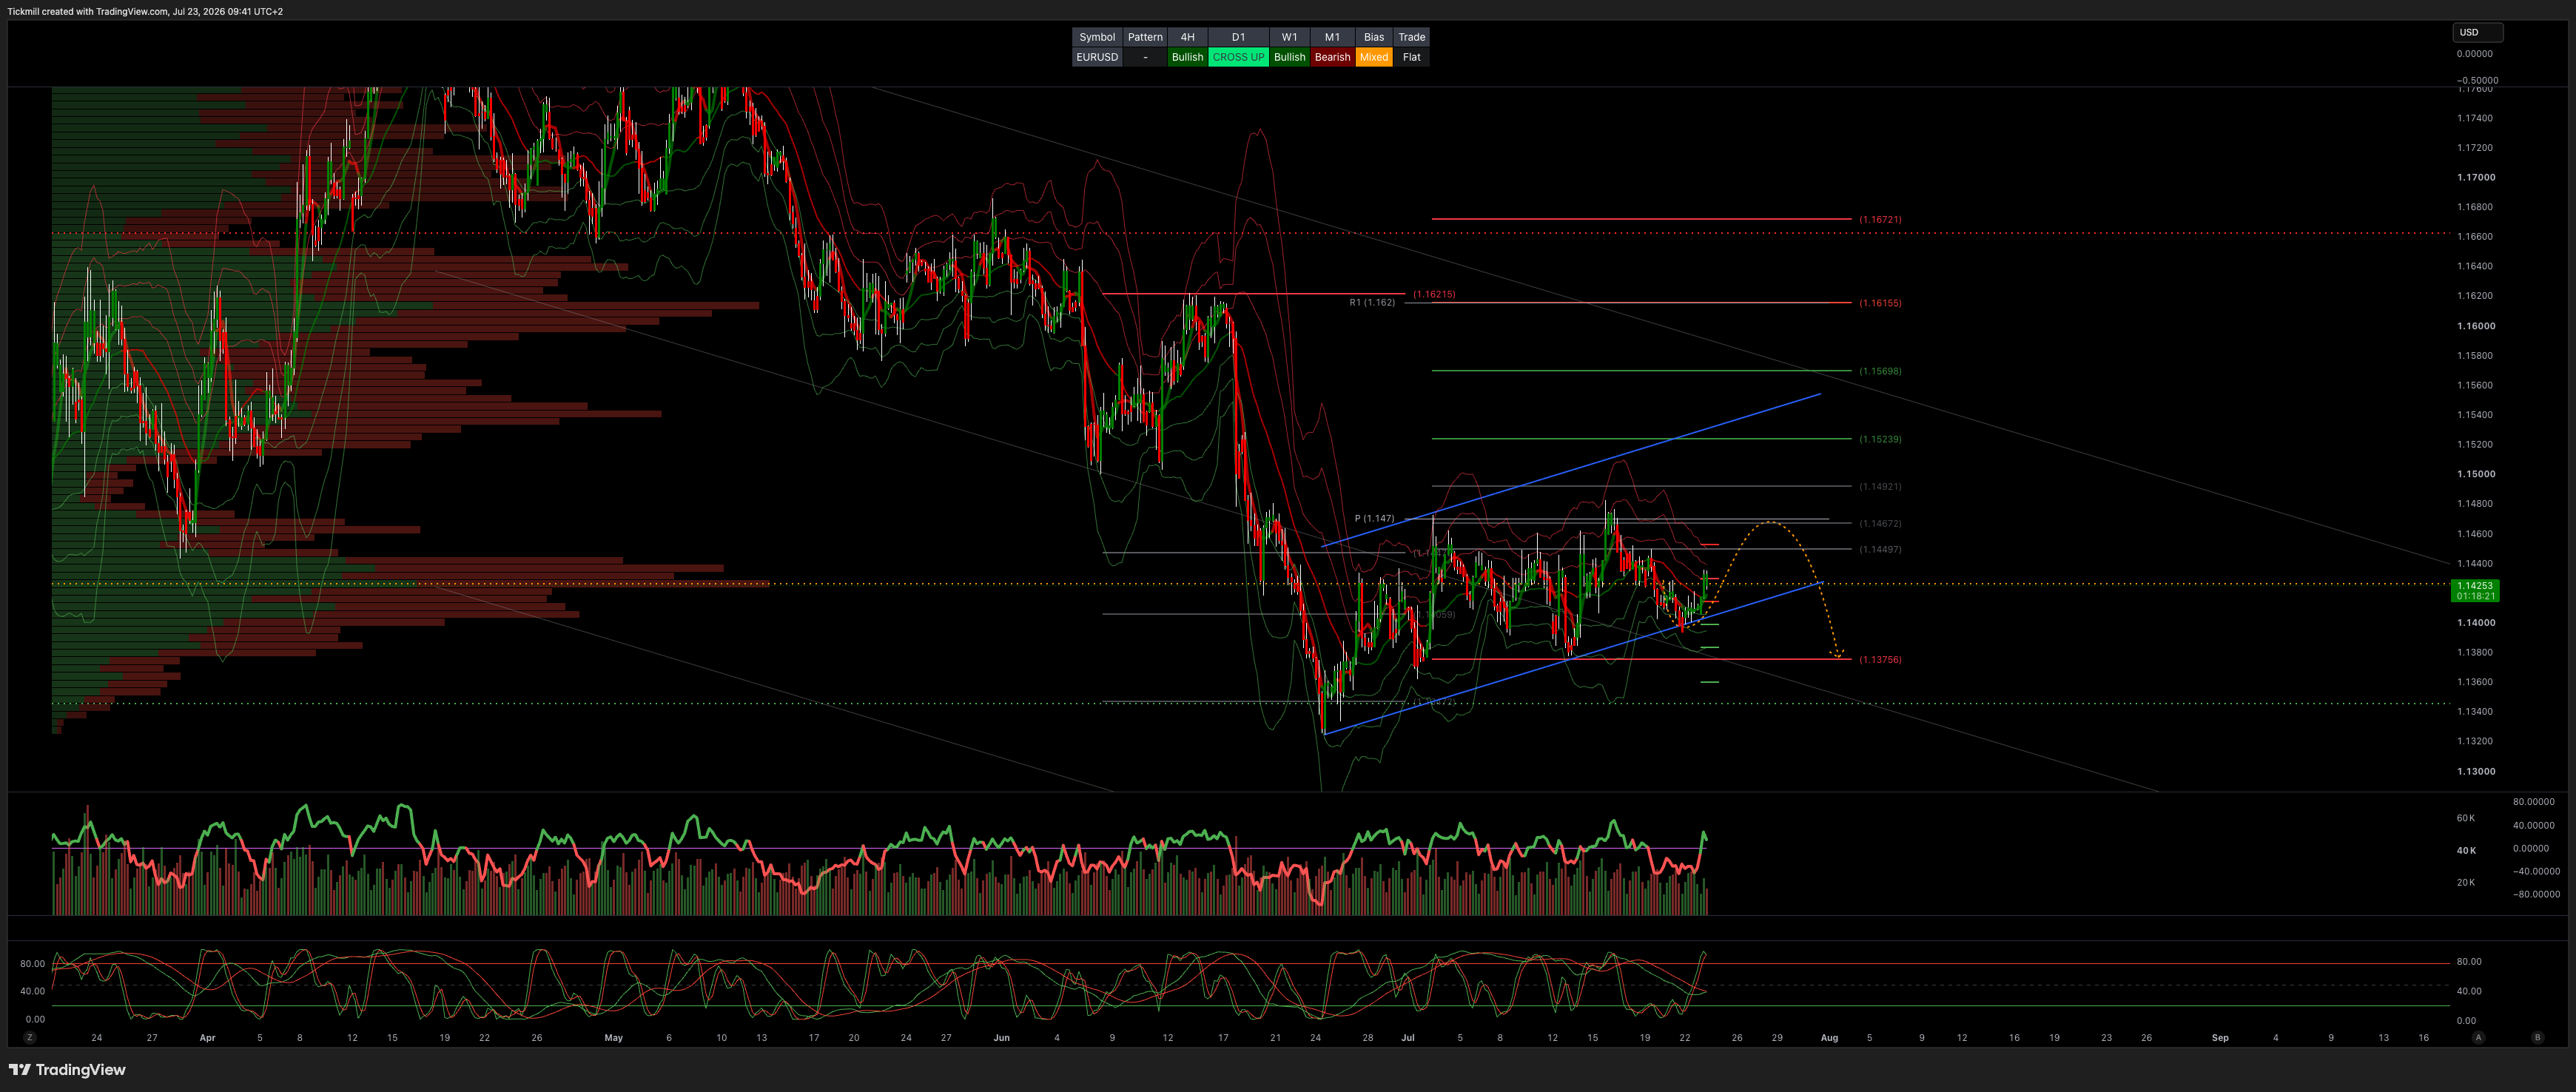This screenshot has height=1092, width=2576.
Task: Click the red (1.16215) label
Action: [1434, 294]
